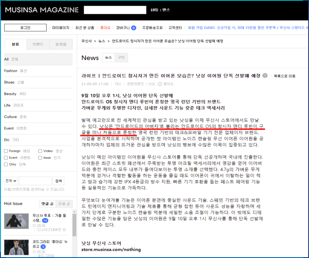Viewport: 309px width, 258px height.
Task: Click the 5 comments badge
Action: click(43, 247)
